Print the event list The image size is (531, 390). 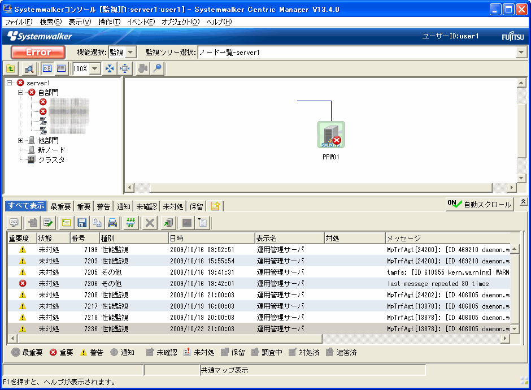[112, 223]
